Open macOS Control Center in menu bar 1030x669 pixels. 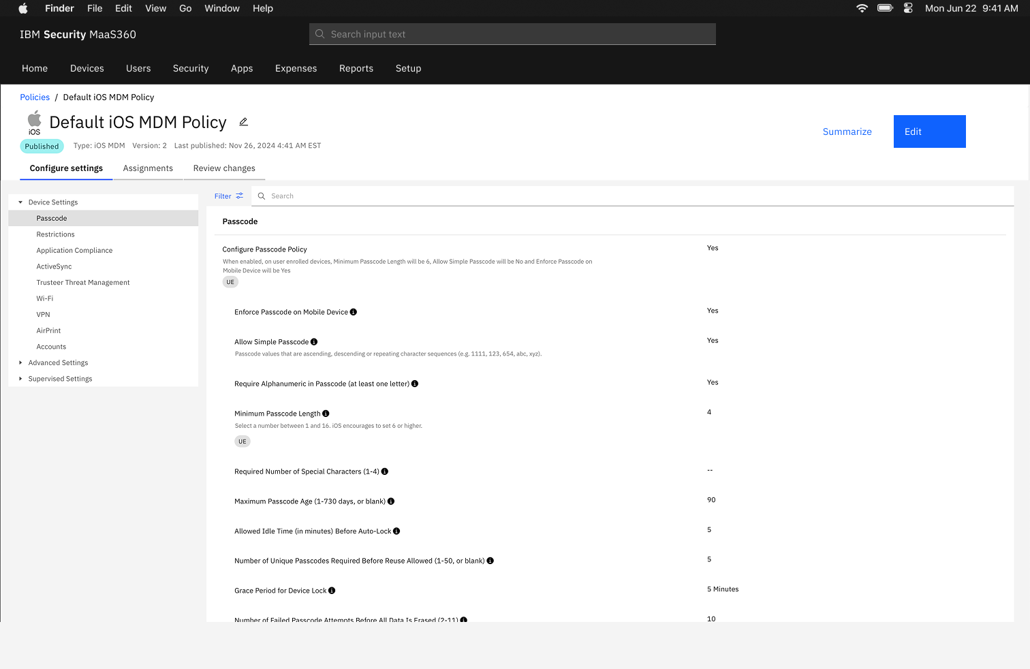coord(908,8)
